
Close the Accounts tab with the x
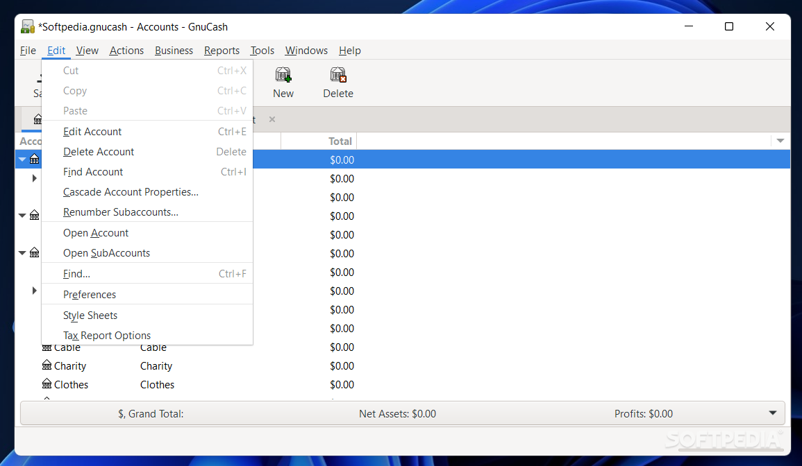click(272, 119)
